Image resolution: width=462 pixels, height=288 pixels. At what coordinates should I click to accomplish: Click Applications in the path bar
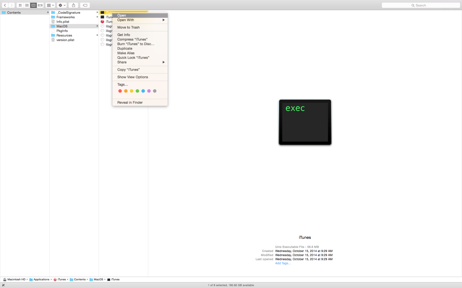[x=39, y=279]
